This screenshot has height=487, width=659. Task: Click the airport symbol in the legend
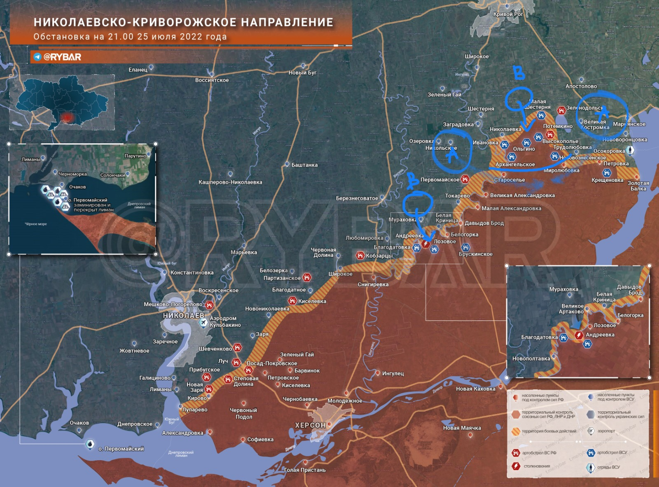591,431
